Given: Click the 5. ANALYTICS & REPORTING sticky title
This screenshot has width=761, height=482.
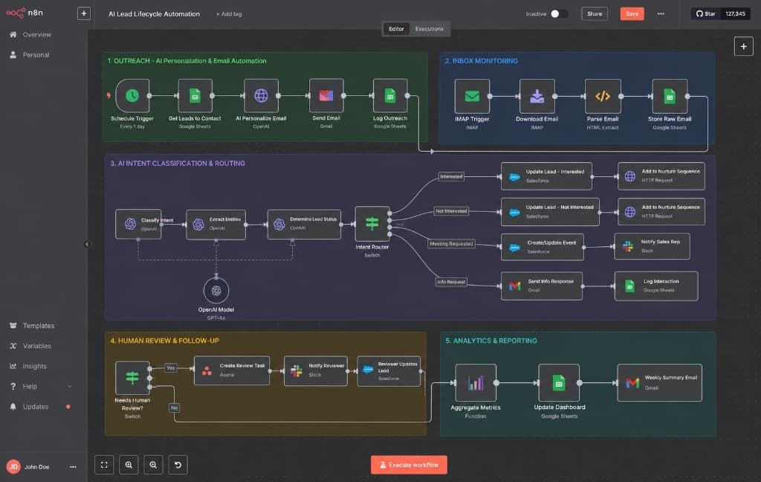Looking at the screenshot, I should (x=490, y=341).
